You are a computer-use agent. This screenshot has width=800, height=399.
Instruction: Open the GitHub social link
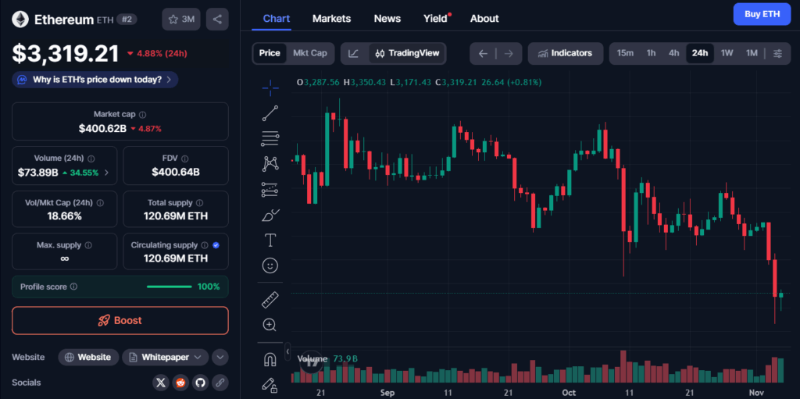click(200, 382)
